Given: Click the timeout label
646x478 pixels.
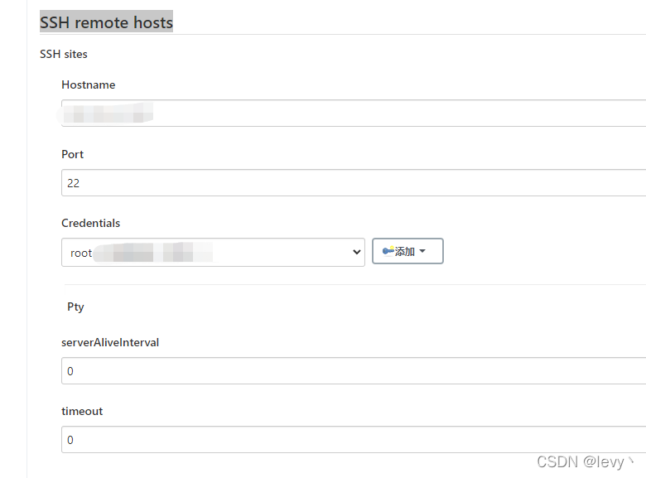Looking at the screenshot, I should (x=82, y=411).
